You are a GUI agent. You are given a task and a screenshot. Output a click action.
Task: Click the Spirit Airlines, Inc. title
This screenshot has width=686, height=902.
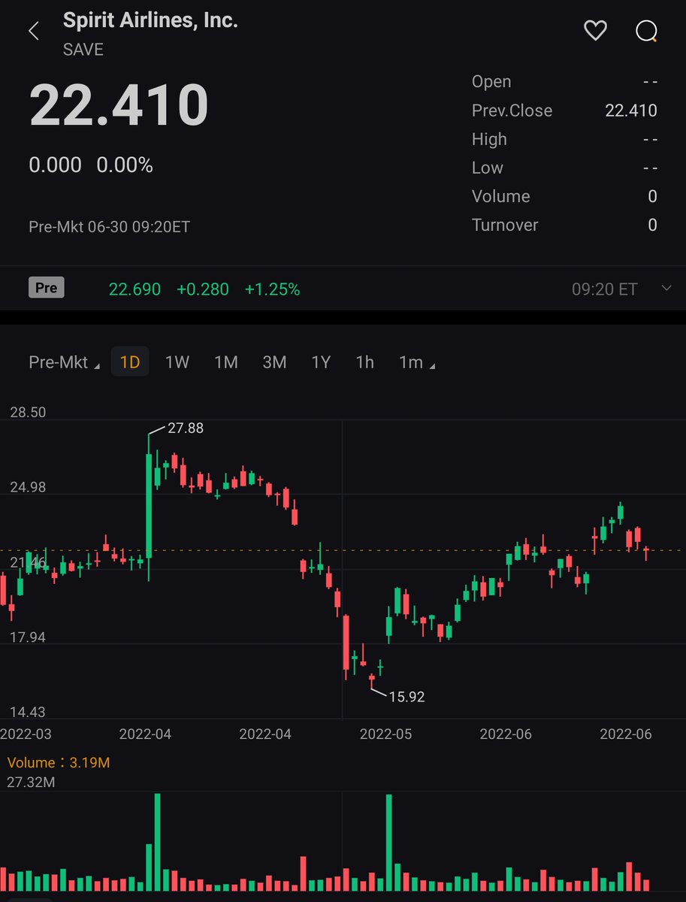point(150,20)
